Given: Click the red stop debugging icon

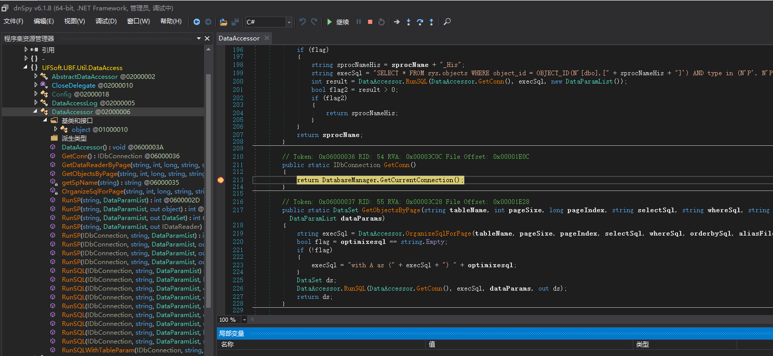Looking at the screenshot, I should pos(370,22).
